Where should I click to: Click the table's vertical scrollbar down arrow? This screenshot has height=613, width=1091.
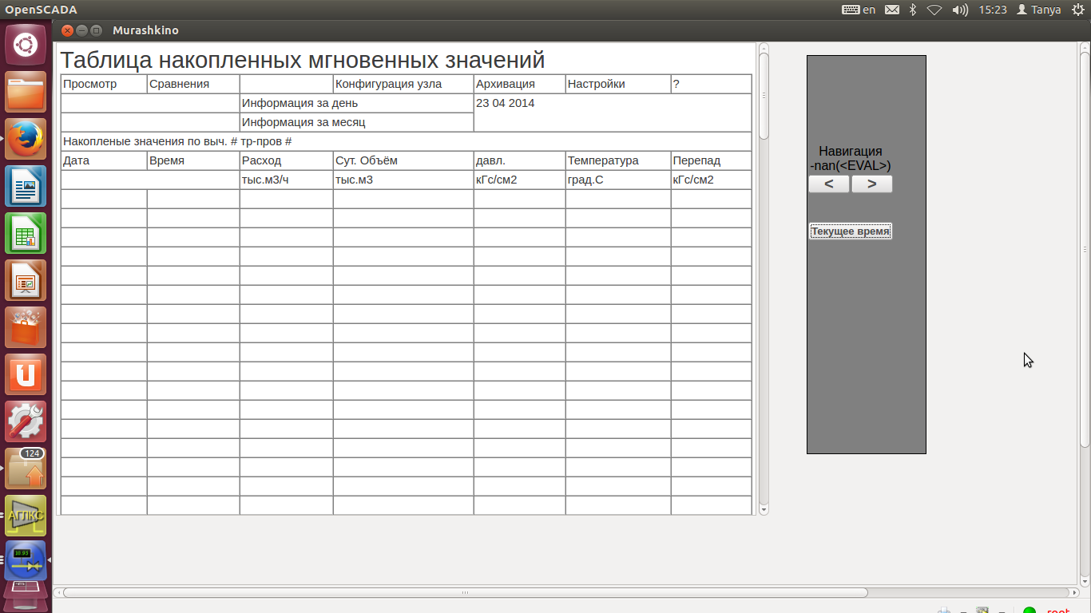pos(764,509)
